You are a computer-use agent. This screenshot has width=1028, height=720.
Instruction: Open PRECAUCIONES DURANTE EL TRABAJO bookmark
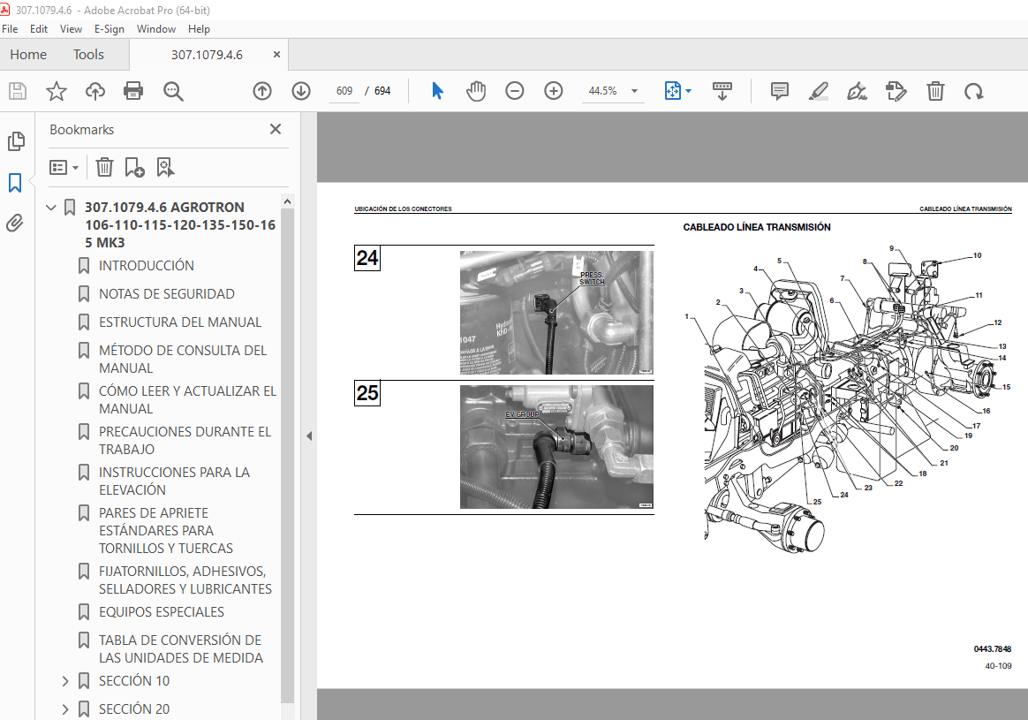[x=185, y=441]
